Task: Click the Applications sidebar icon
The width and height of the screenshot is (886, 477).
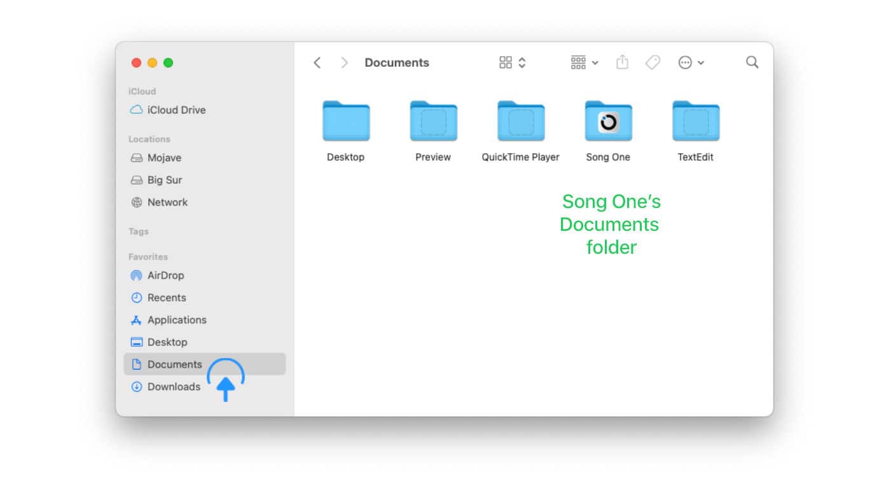Action: (136, 320)
